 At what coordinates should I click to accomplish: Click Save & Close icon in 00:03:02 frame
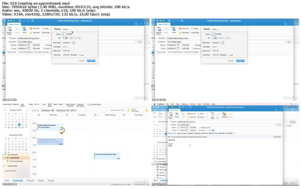click(171, 114)
